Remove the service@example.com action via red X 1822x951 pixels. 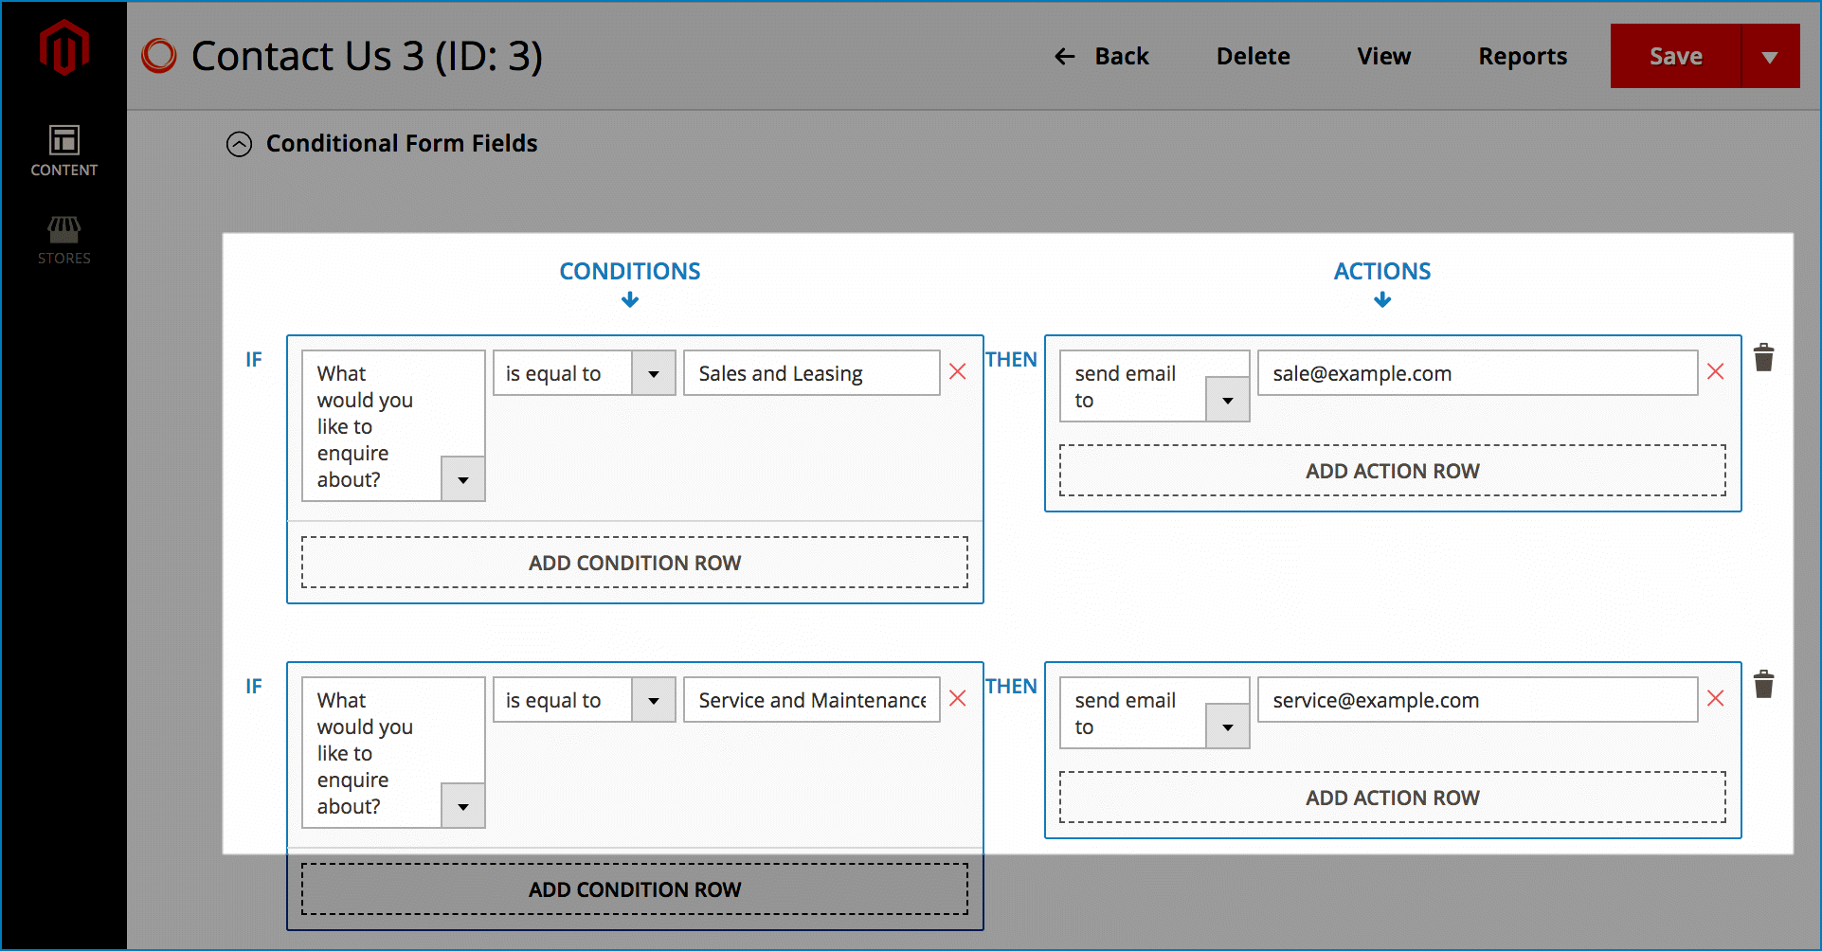1716,699
